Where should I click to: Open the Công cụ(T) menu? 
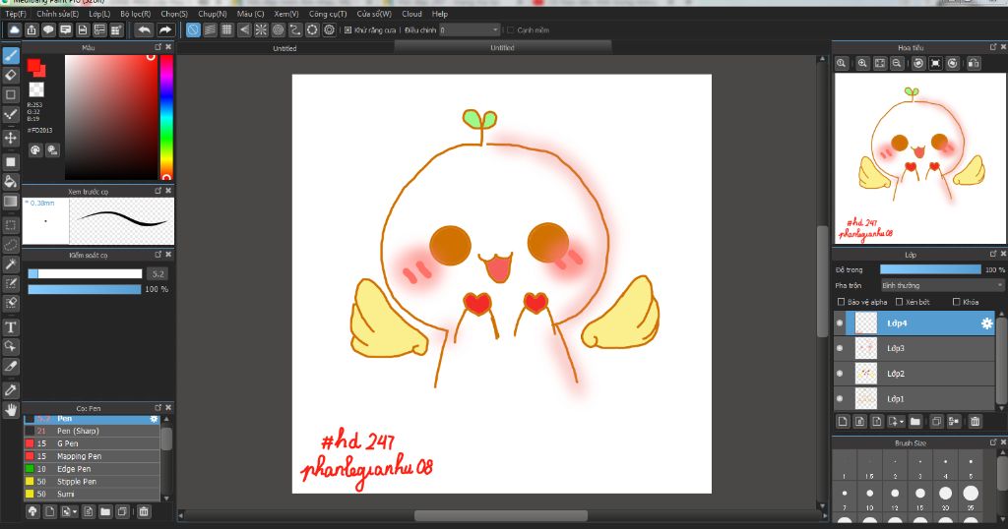[328, 14]
